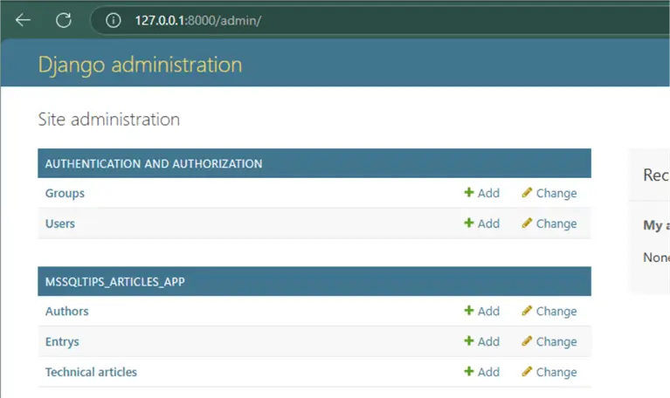Open the Authors model list
The width and height of the screenshot is (670, 398).
tap(67, 312)
